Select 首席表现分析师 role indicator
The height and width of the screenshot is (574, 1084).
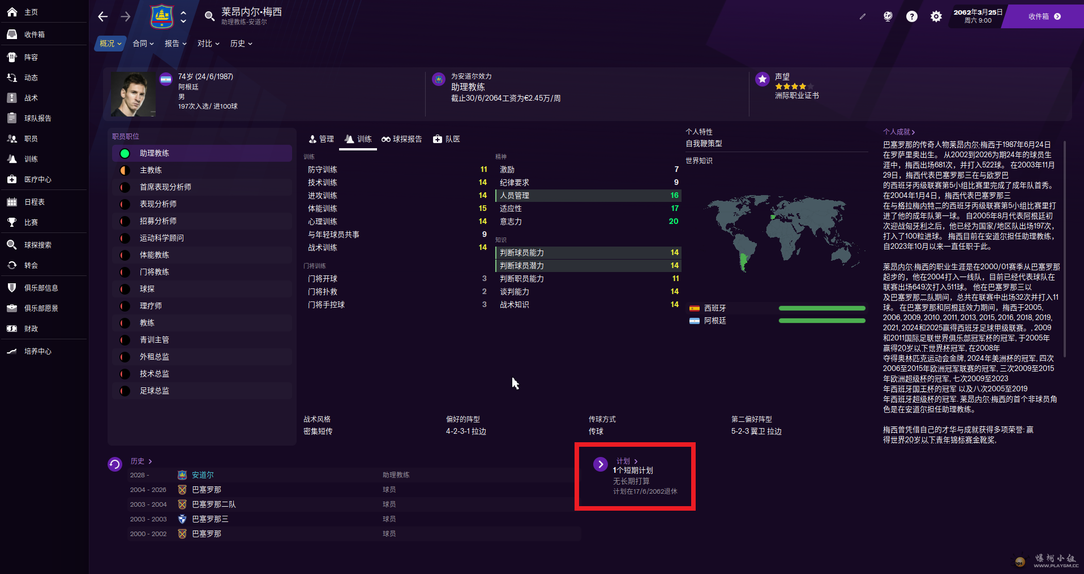125,187
